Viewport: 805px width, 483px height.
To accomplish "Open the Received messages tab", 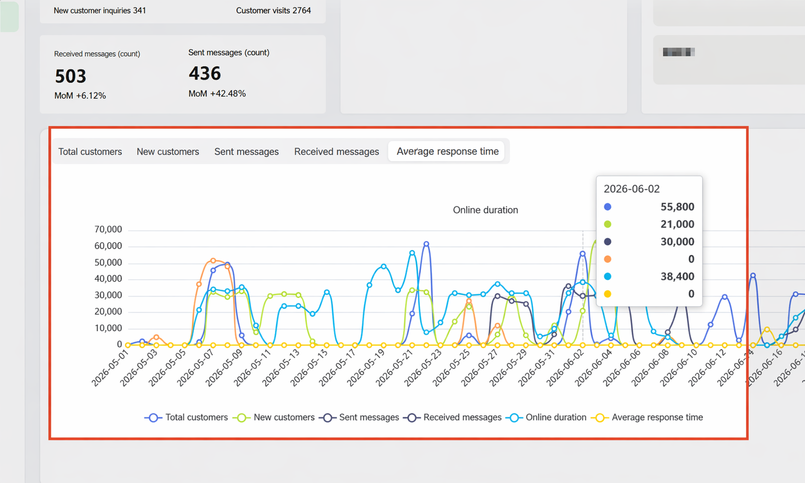I will tap(336, 152).
